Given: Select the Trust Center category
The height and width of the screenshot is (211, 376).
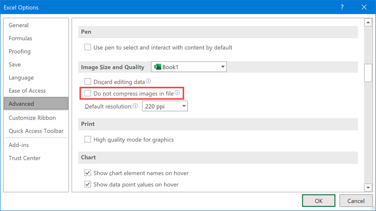Looking at the screenshot, I should (x=24, y=158).
